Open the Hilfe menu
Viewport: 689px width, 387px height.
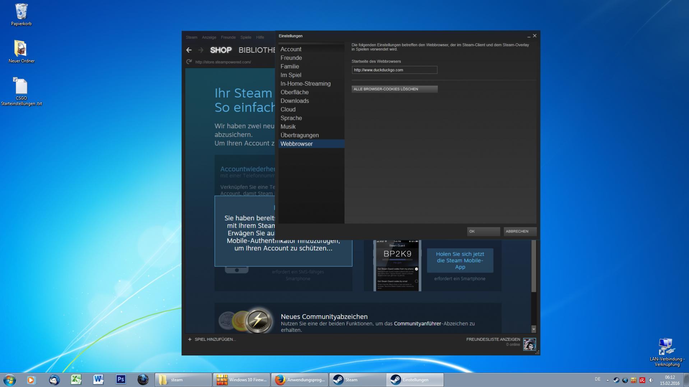pyautogui.click(x=260, y=37)
